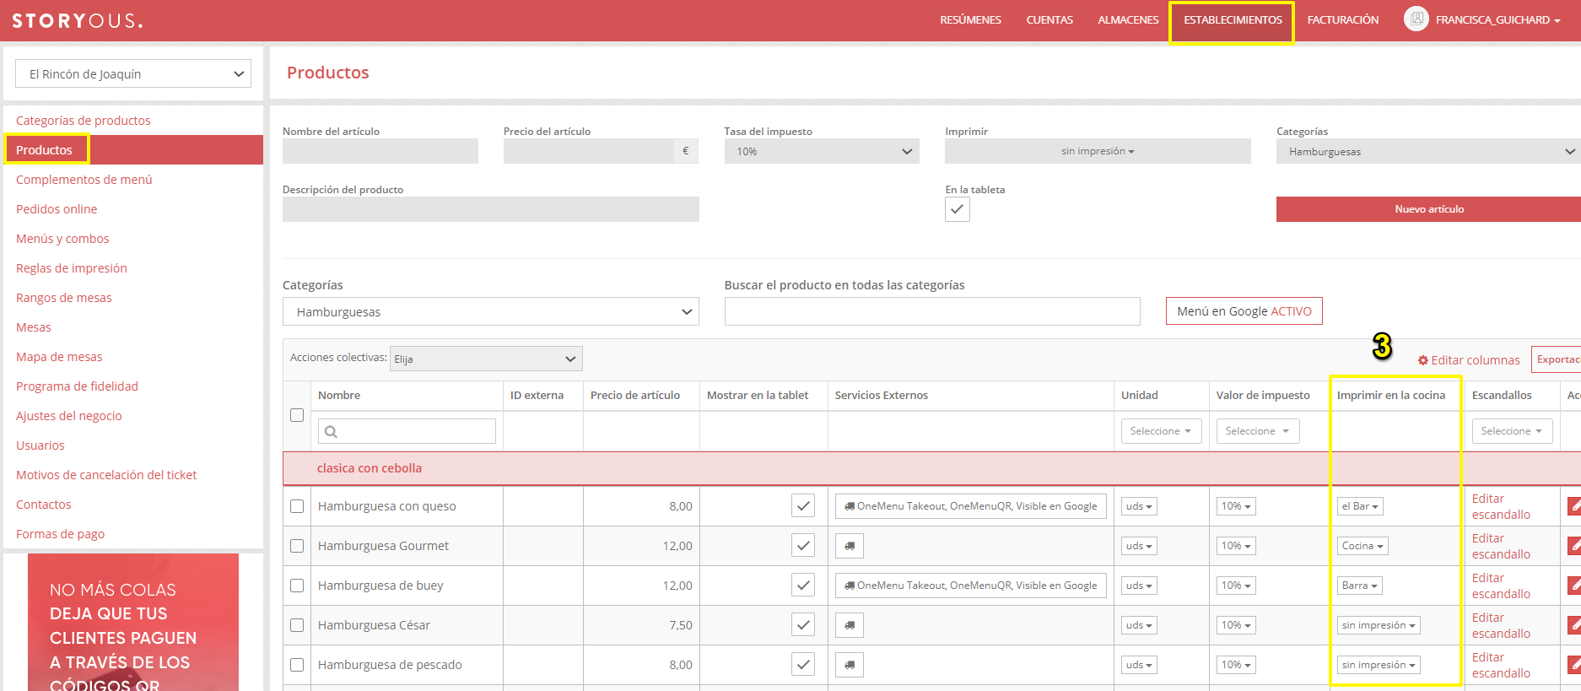Click the red edit pencil for Hamburguesa César
This screenshot has width=1581, height=691.
1574,625
